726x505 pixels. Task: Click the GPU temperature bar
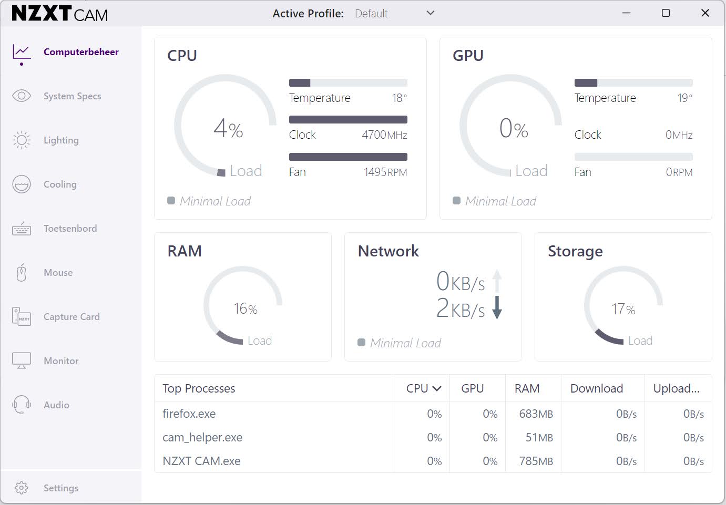pos(633,83)
